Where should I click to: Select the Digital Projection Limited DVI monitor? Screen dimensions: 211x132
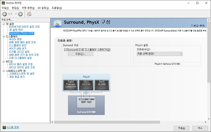[71, 85]
